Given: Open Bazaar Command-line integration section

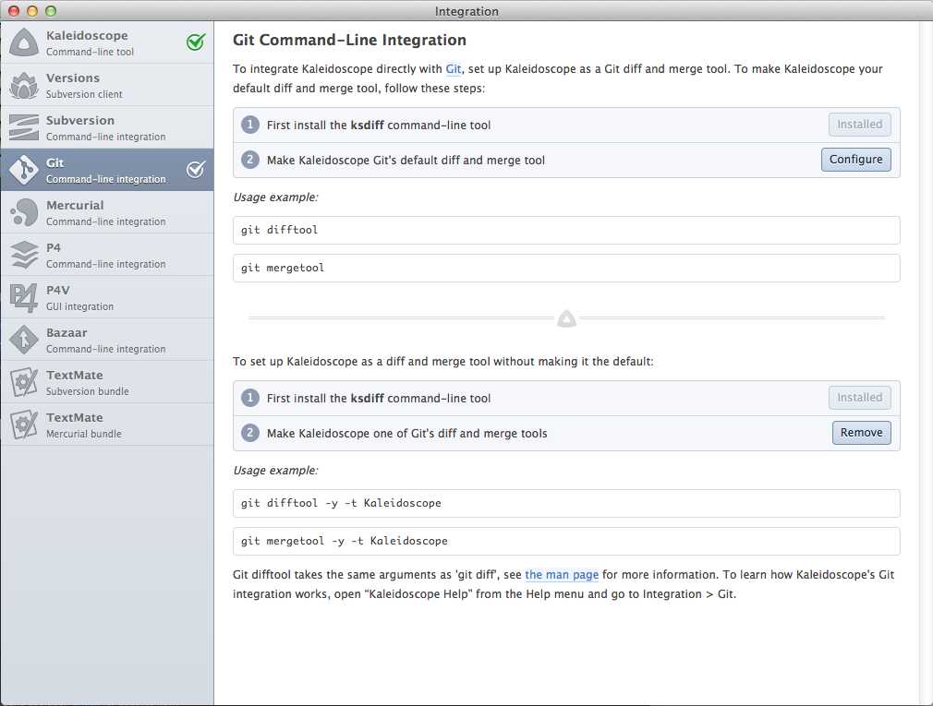Looking at the screenshot, I should click(107, 340).
